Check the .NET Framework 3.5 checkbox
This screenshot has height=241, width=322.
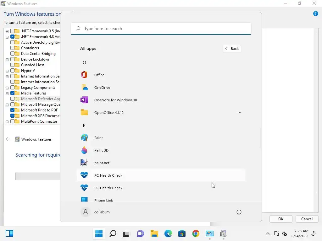click(12, 31)
